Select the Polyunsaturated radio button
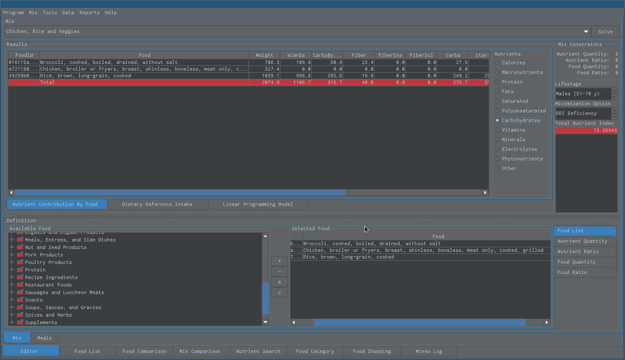The height and width of the screenshot is (360, 625). [x=497, y=111]
